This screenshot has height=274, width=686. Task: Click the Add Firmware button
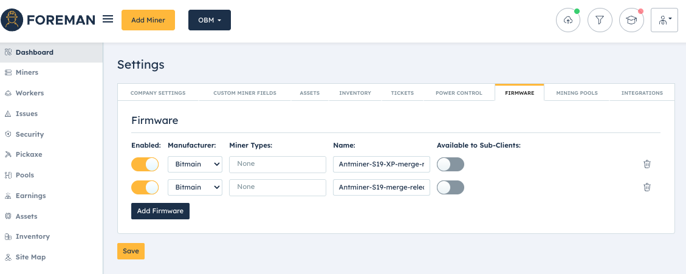coord(160,211)
